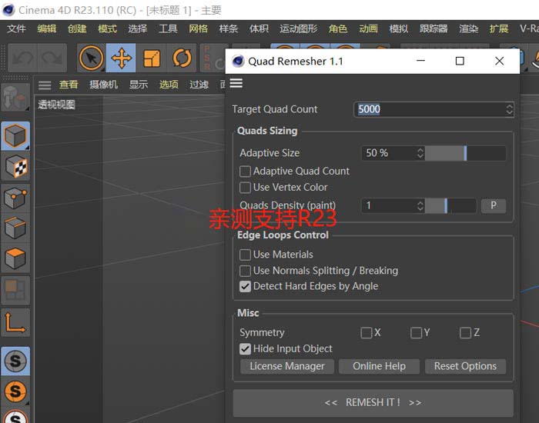
Task: Click the Redo arrow icon
Action: (x=52, y=58)
